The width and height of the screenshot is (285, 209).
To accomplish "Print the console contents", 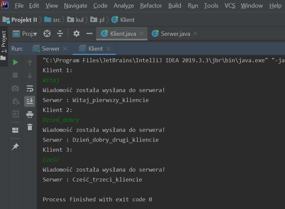I will (x=29, y=114).
